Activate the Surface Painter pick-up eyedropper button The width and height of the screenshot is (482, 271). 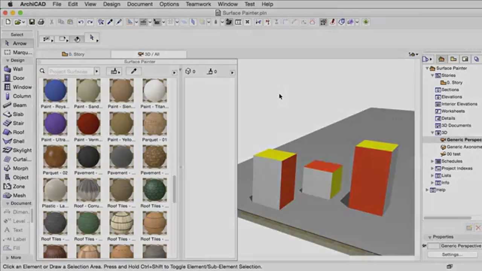coord(133,71)
